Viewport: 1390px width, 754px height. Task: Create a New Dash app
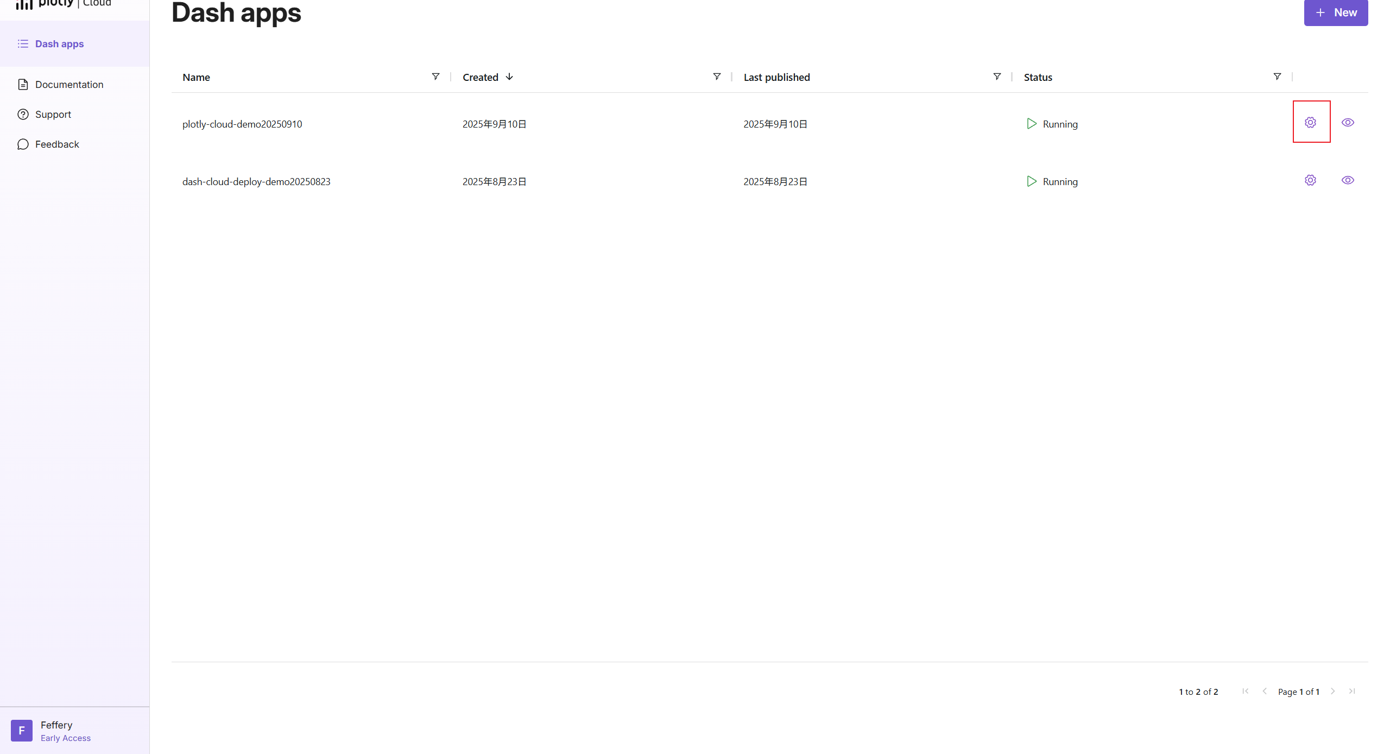(x=1336, y=12)
